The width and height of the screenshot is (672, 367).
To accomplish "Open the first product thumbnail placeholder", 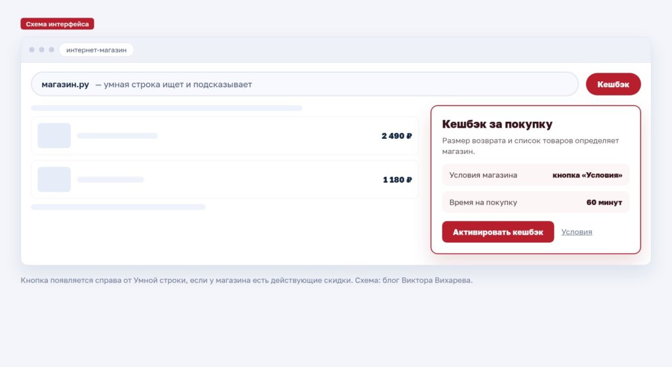I will (x=54, y=136).
